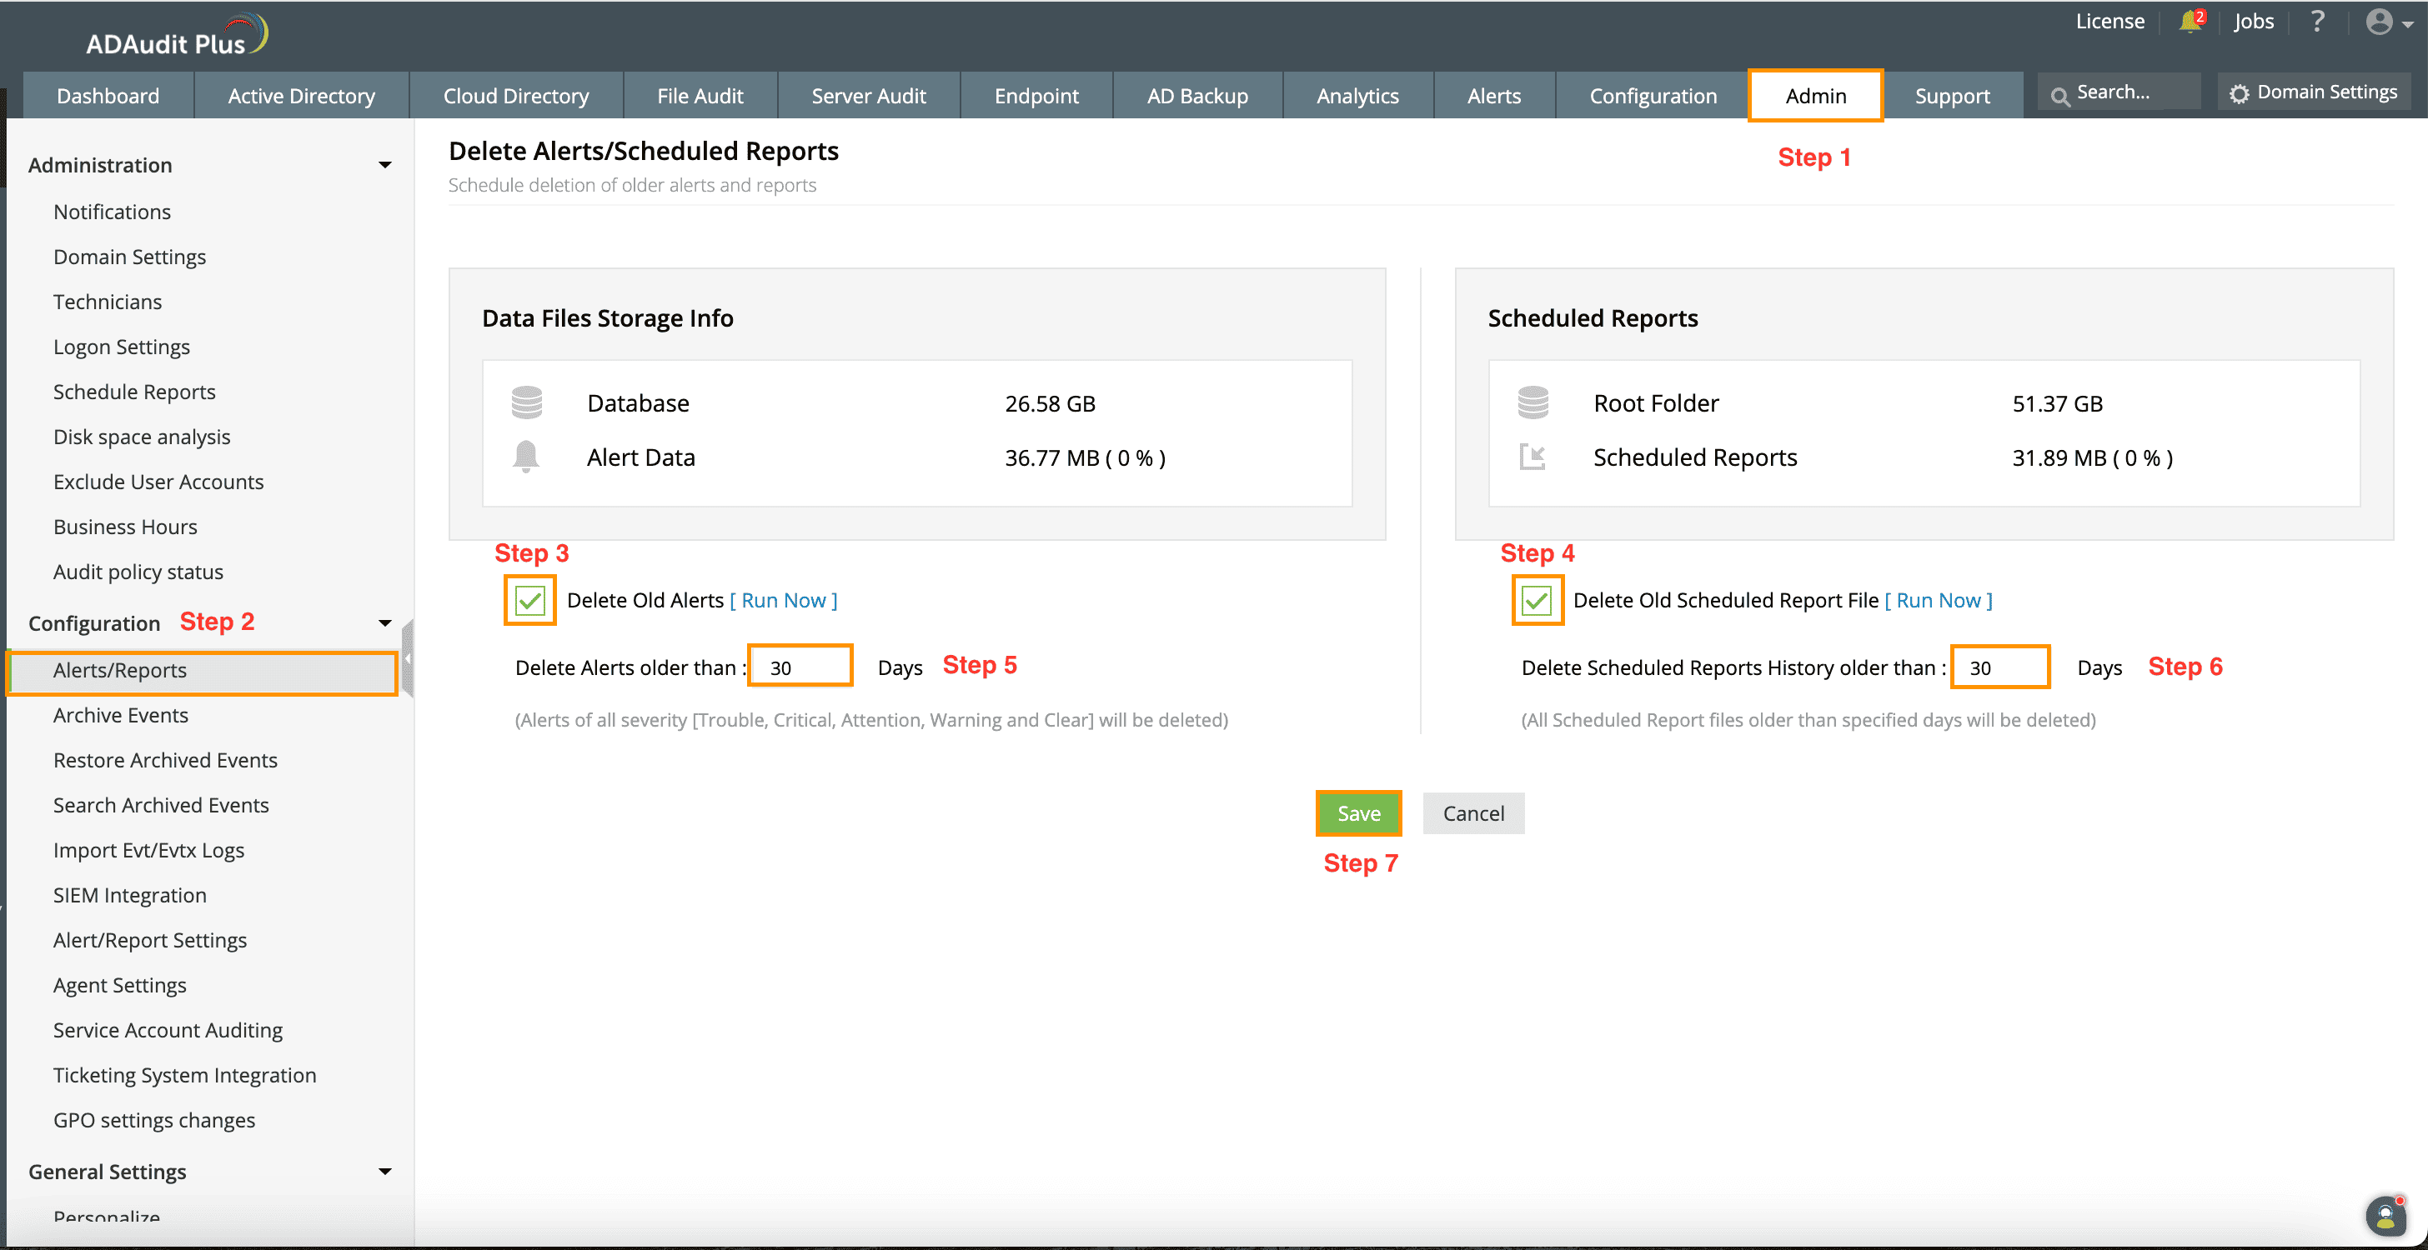Screen dimensions: 2428x1250
Task: Open the Analytics tab
Action: tap(1357, 96)
